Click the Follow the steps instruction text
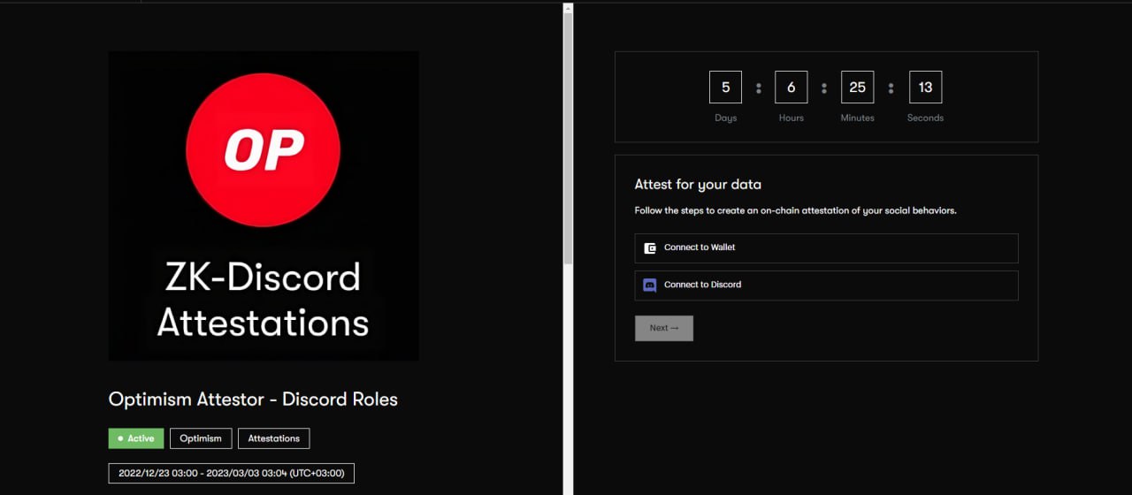The width and height of the screenshot is (1132, 495). point(796,211)
